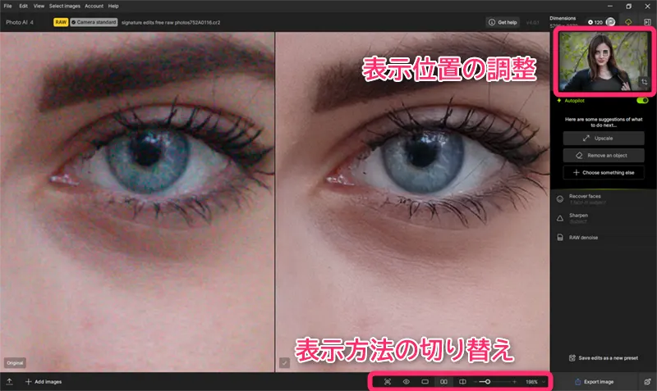
Task: Click the Original label on left preview
Action: pos(15,363)
